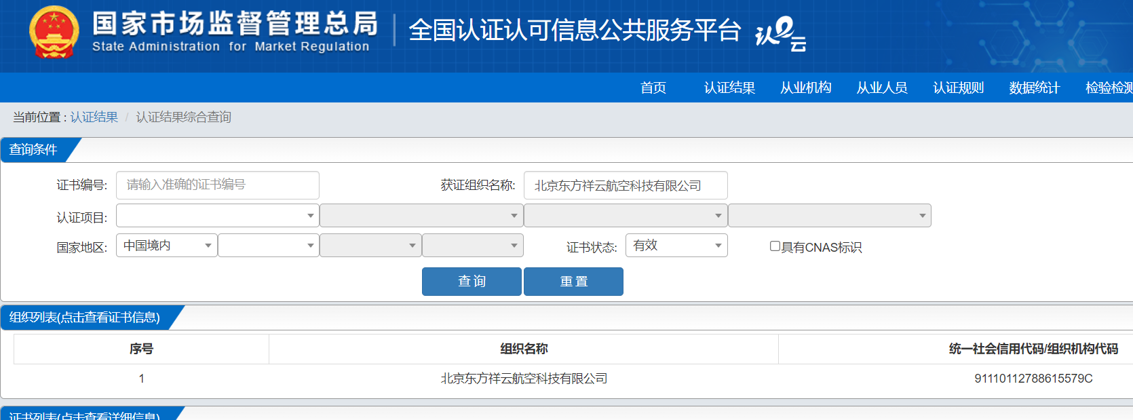The width and height of the screenshot is (1133, 420).
Task: Click the 认证结果综合查询 breadcrumb text
Action: [x=183, y=117]
